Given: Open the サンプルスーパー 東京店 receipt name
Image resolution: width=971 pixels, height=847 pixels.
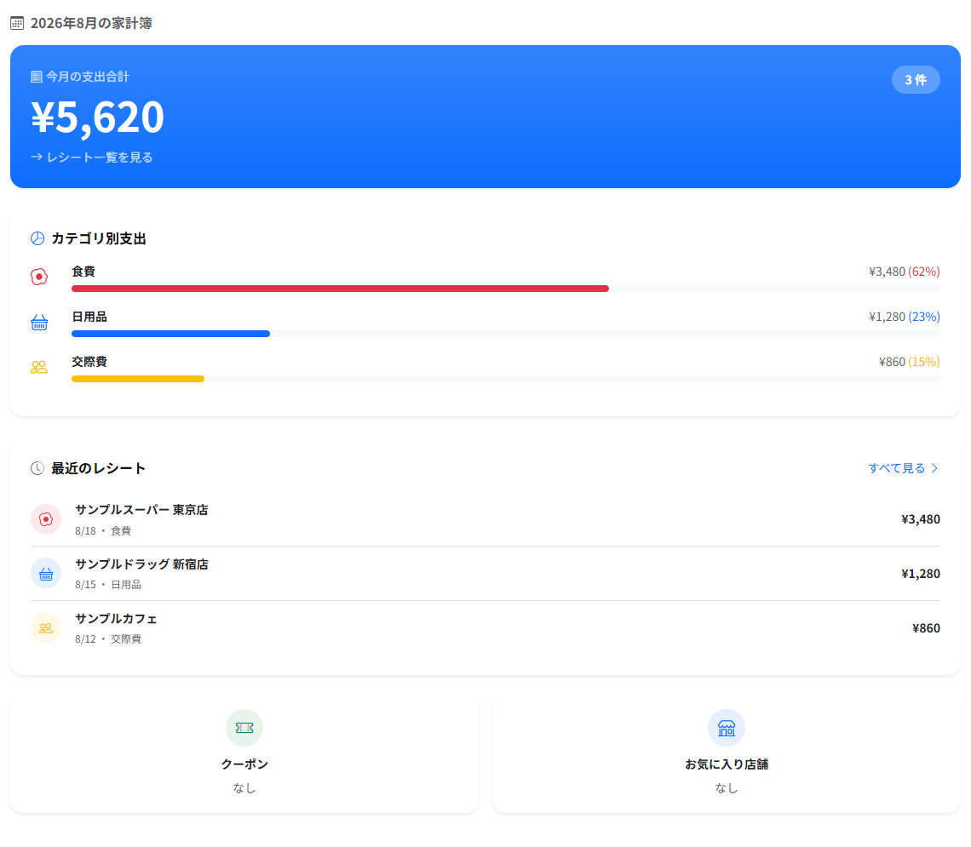Looking at the screenshot, I should (141, 510).
